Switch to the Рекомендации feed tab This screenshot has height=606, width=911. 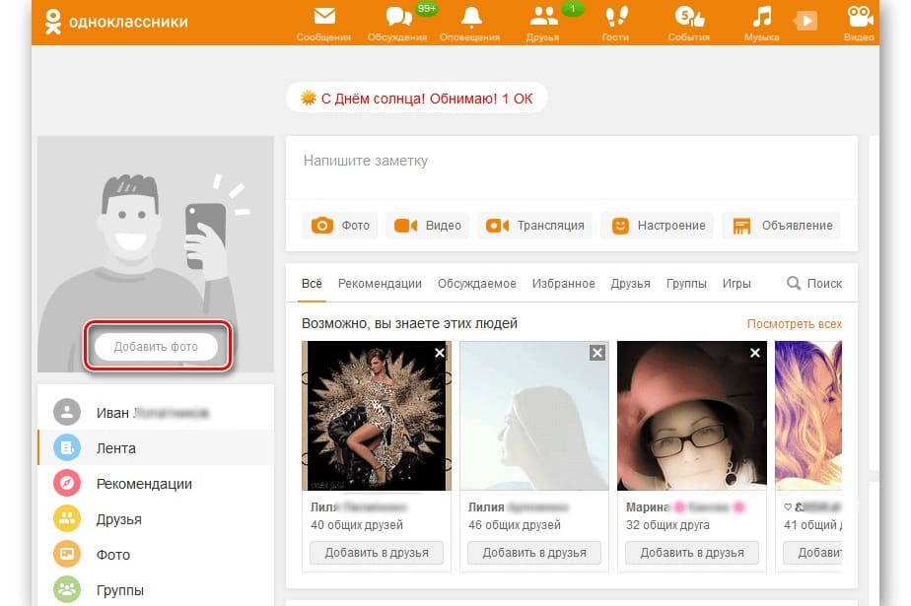(x=380, y=284)
